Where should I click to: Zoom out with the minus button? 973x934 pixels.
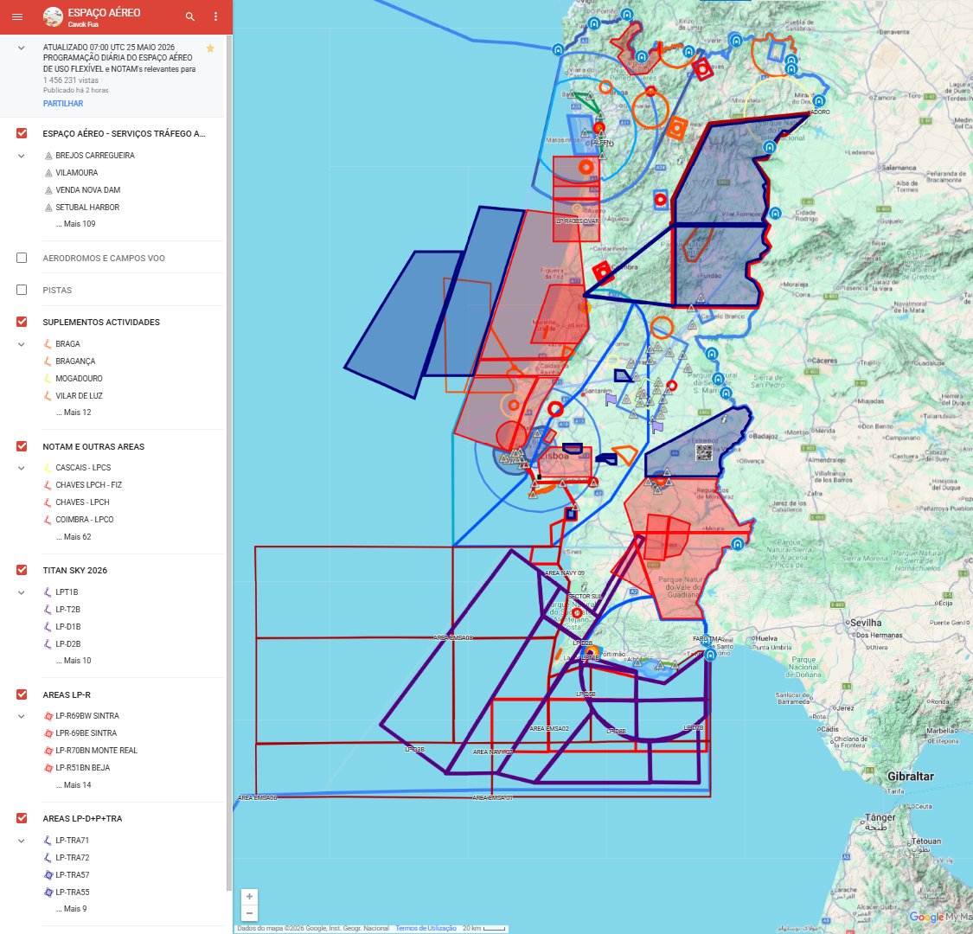[x=249, y=913]
